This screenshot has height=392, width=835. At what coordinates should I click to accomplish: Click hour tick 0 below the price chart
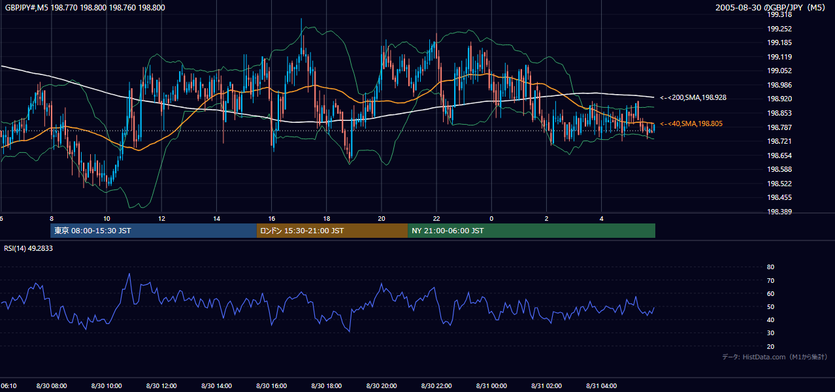pyautogui.click(x=491, y=219)
